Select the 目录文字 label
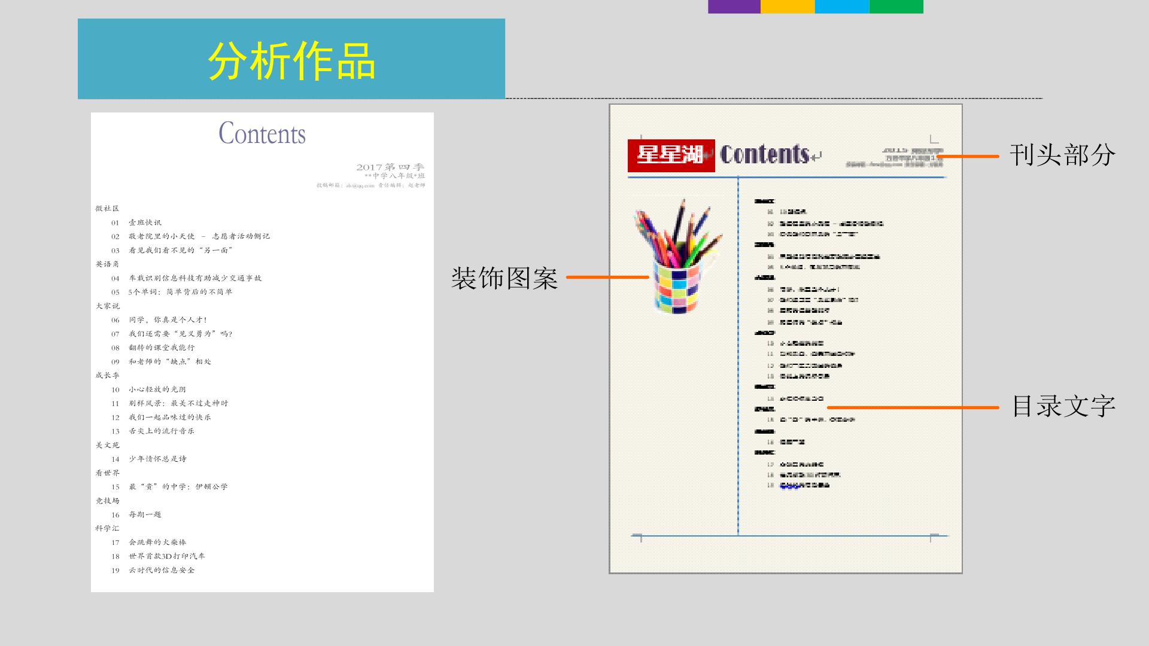 1063,406
